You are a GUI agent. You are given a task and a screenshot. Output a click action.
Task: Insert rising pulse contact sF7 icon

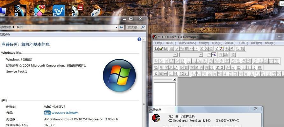211,61
